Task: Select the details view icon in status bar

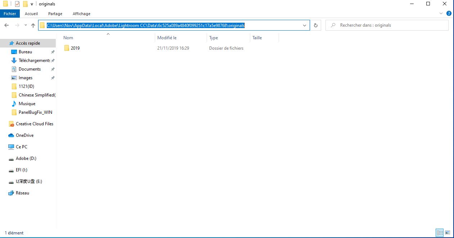Action: coord(440,233)
